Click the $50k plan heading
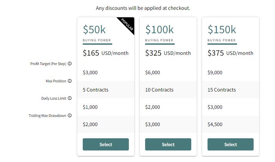Screen dimensions: 275x162 click(x=94, y=30)
